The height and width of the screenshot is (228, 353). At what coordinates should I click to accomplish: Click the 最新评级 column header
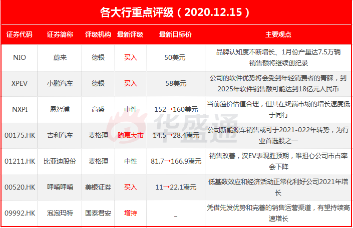[x=130, y=34]
